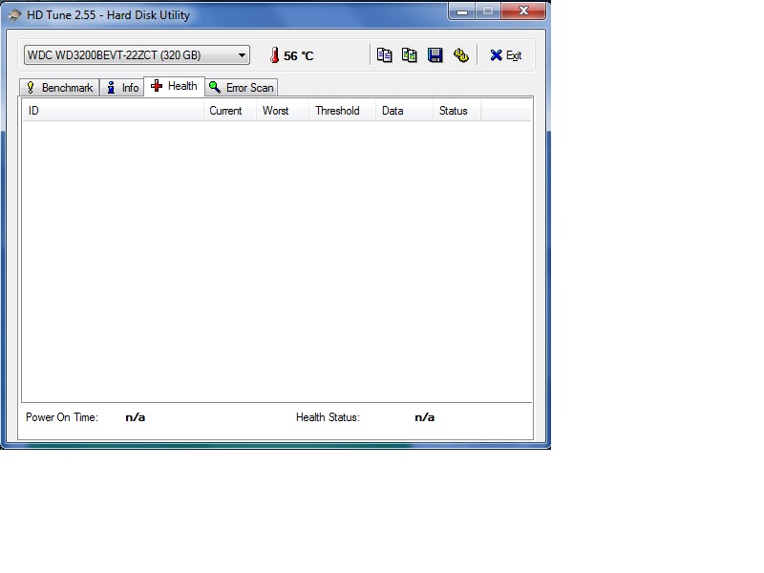Image resolution: width=764 pixels, height=573 pixels.
Task: Close the HD Tune window
Action: pos(523,11)
